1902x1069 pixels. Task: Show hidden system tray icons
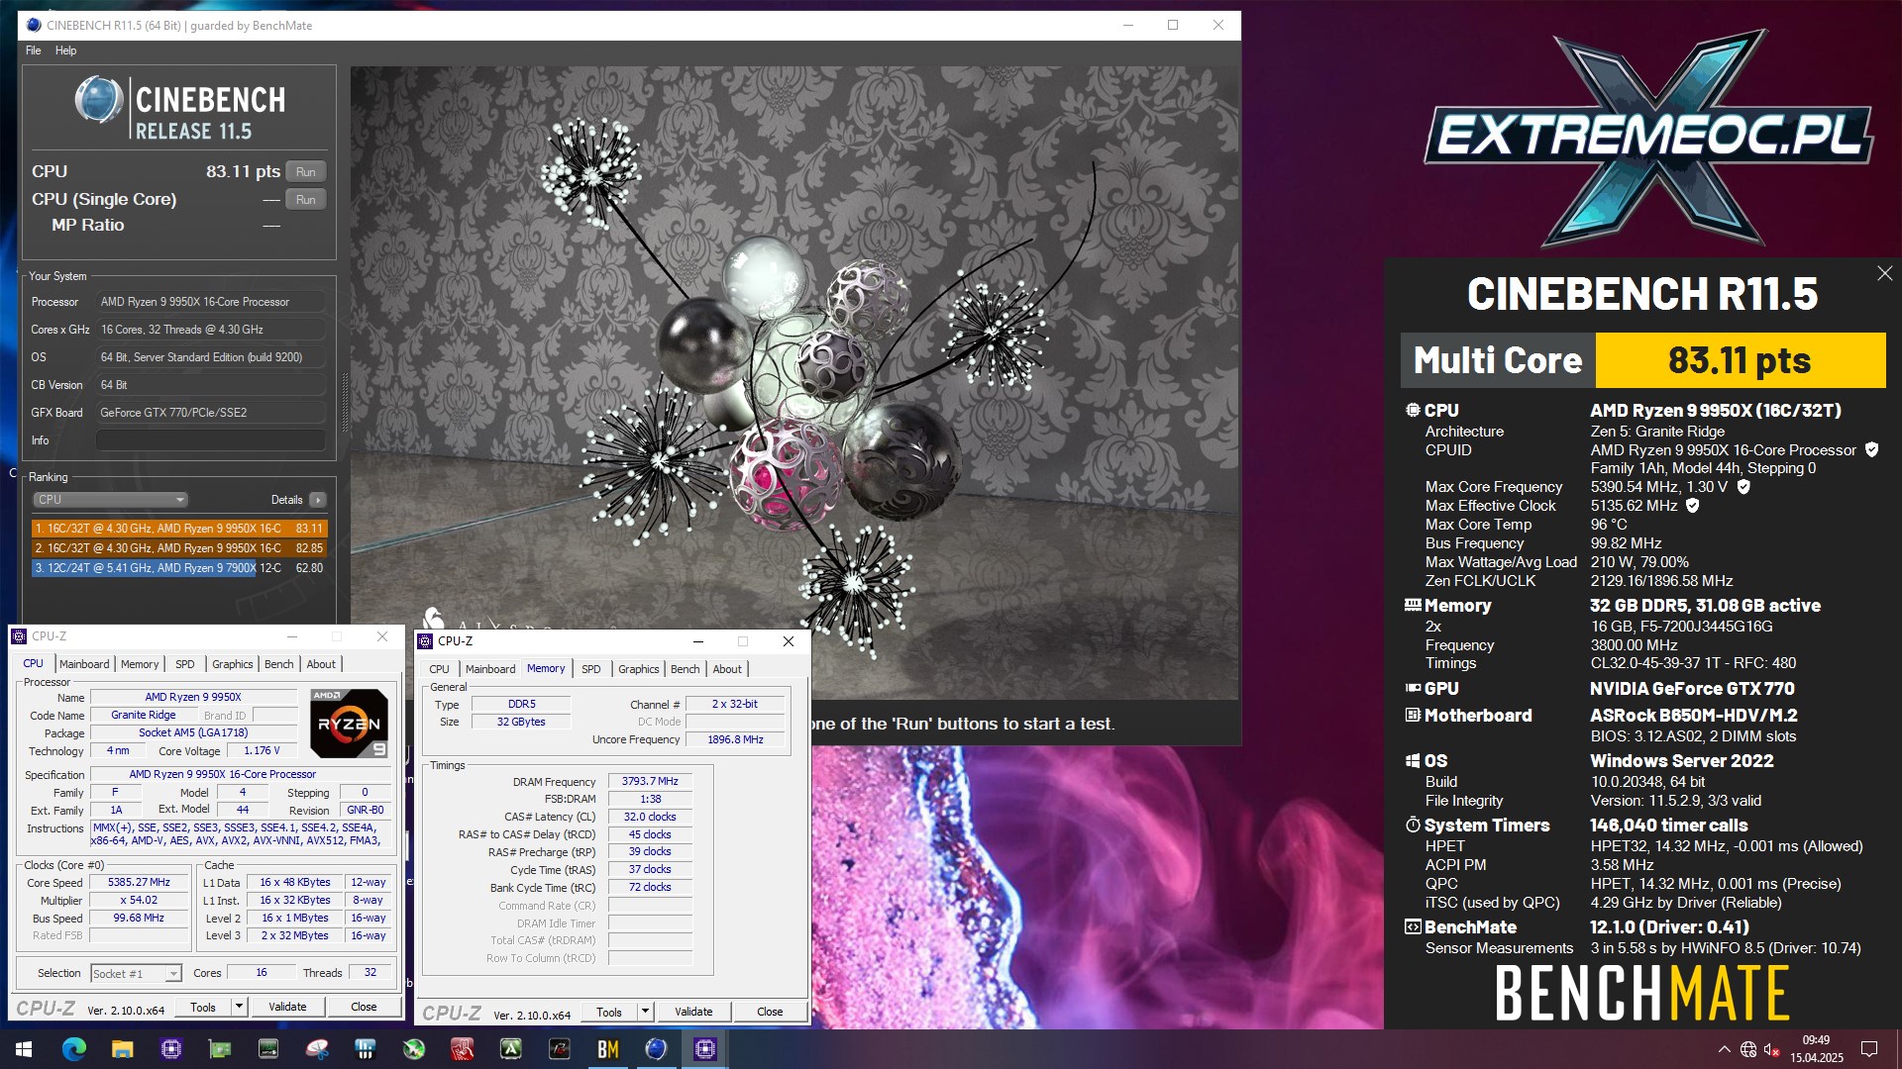point(1724,1049)
